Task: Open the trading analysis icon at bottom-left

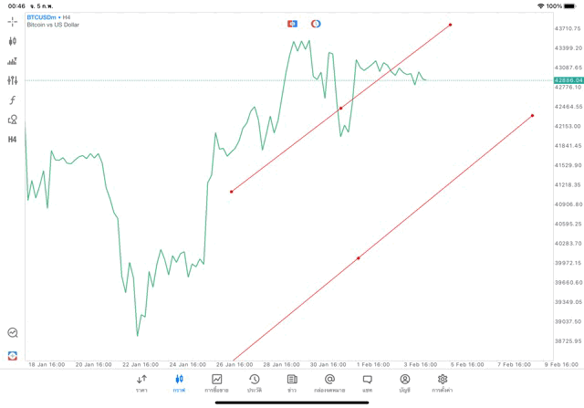Action: click(x=13, y=333)
